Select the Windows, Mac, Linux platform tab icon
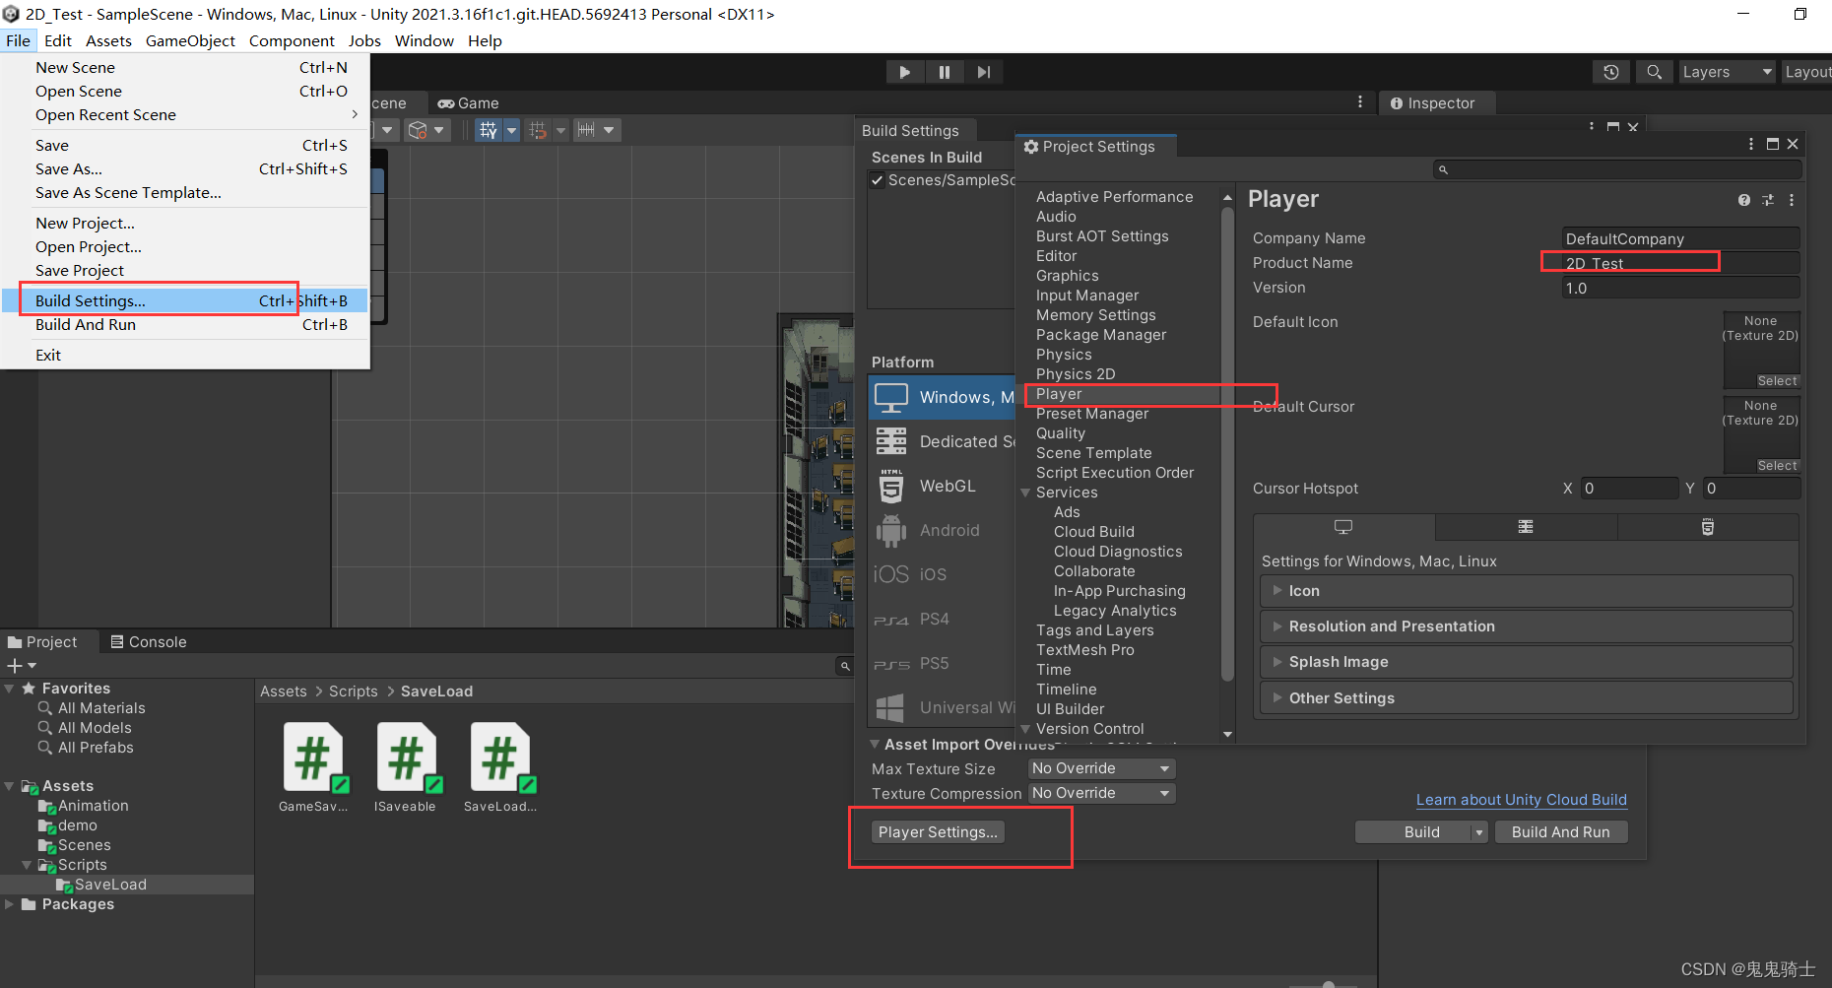 pyautogui.click(x=1343, y=527)
